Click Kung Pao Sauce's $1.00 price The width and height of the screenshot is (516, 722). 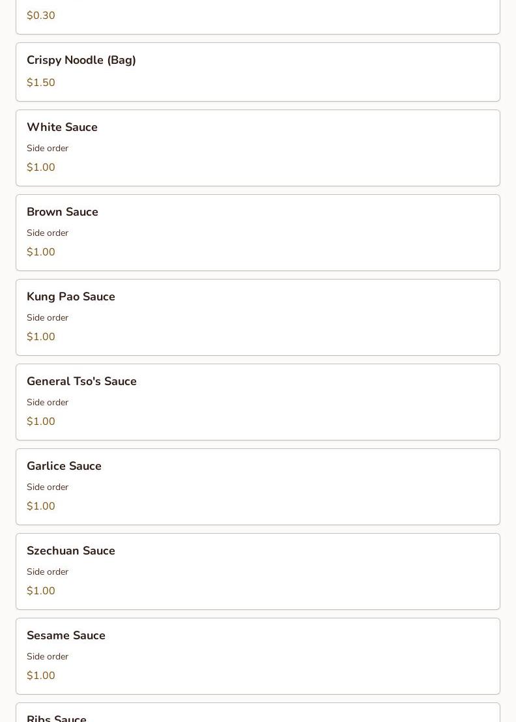point(41,337)
